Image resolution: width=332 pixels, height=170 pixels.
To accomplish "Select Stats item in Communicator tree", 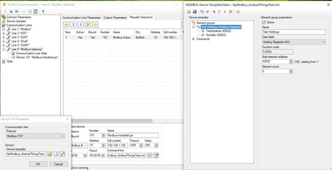I will 10,61.
